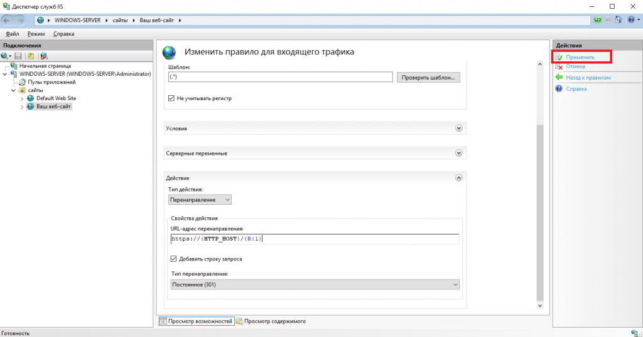The height and width of the screenshot is (337, 643).
Task: Open the Режим menu
Action: [36, 34]
